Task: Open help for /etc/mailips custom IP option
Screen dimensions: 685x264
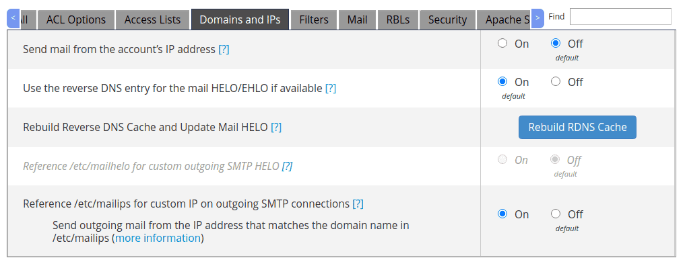Action: coord(358,204)
